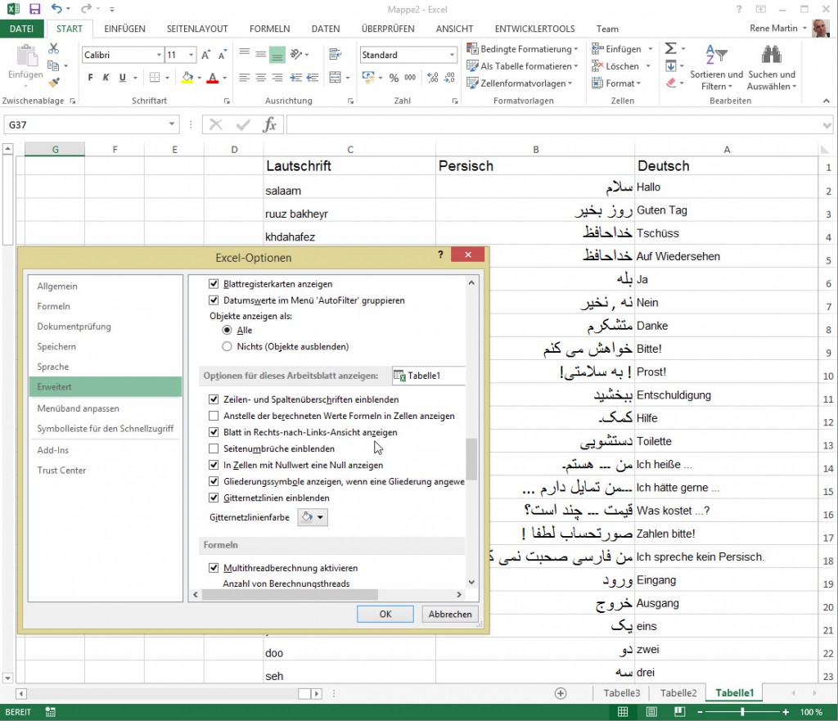This screenshot has height=721, width=838.
Task: Apply thousands separator 000 format
Action: coord(410,78)
